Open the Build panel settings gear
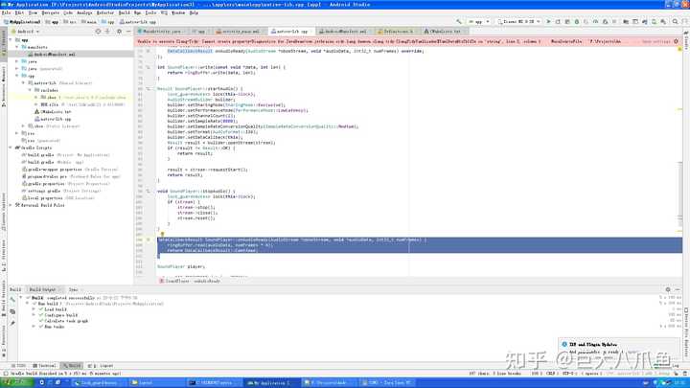This screenshot has width=690, height=388. point(668,289)
